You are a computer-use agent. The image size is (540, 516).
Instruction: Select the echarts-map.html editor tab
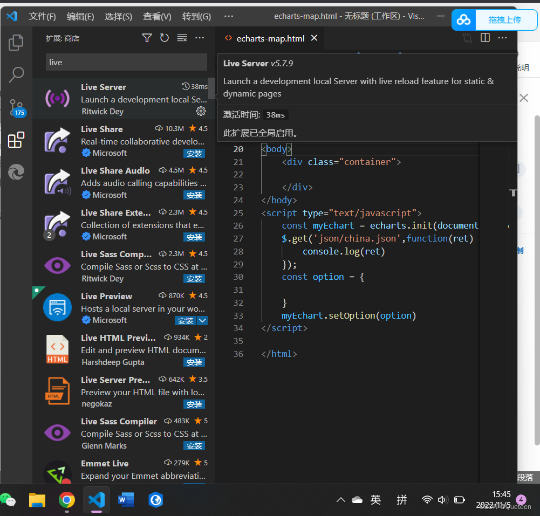[x=271, y=38]
